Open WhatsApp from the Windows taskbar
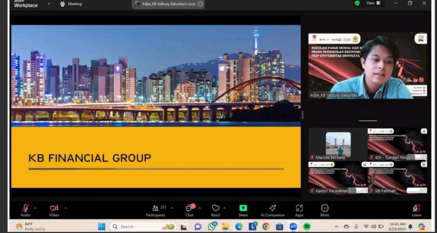 (x=212, y=227)
